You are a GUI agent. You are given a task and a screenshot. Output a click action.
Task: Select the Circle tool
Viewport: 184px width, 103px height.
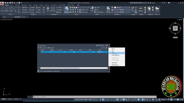(11, 9)
